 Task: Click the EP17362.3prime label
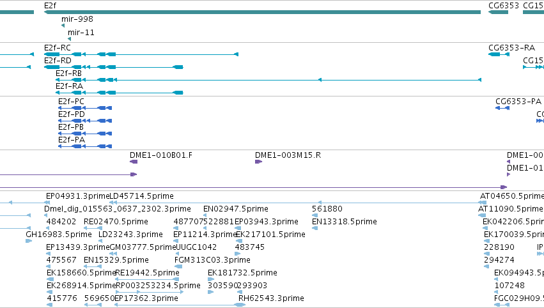pyautogui.click(x=146, y=298)
